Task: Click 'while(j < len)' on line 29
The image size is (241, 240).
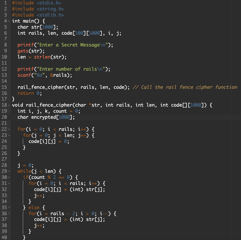Action: point(36,171)
